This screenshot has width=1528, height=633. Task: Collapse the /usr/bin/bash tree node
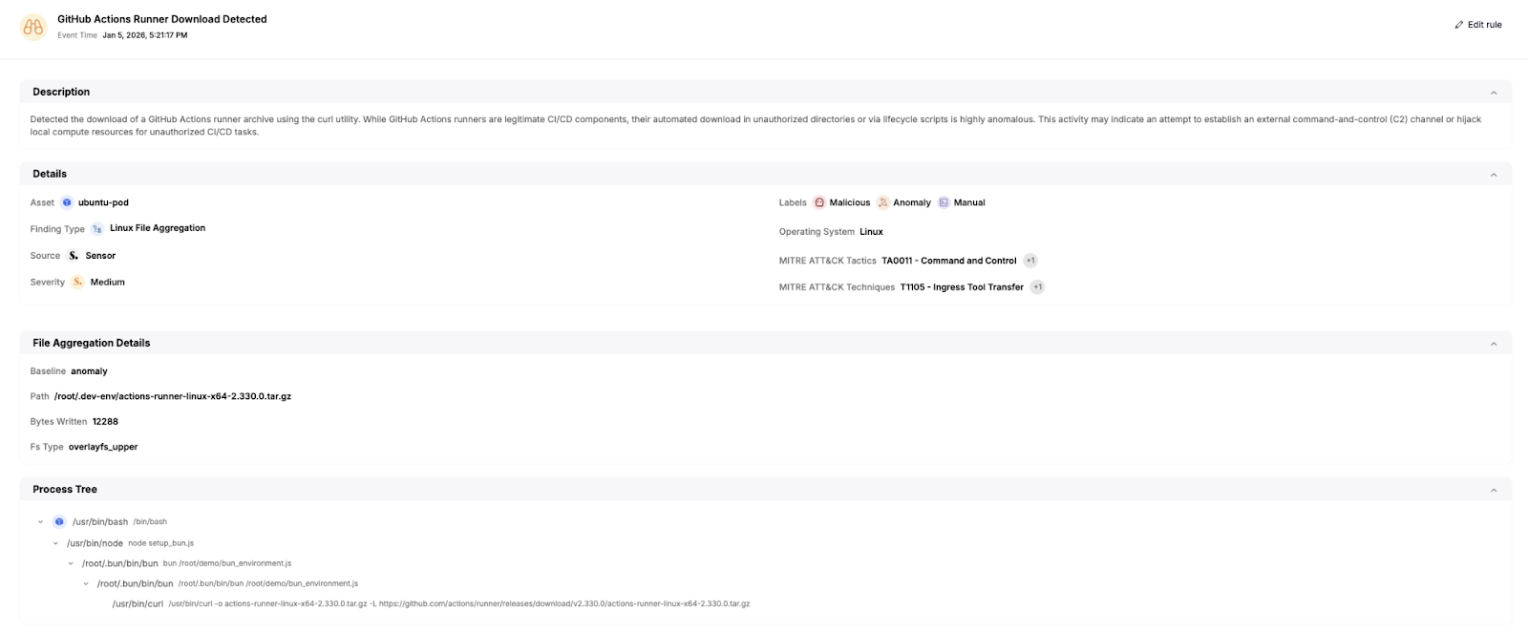click(40, 522)
